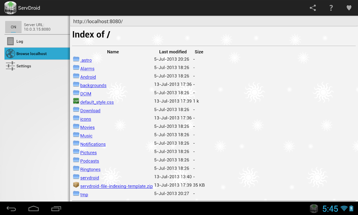Click the http://localhost:8080/ address field
This screenshot has height=215, width=358.
coord(214,21)
